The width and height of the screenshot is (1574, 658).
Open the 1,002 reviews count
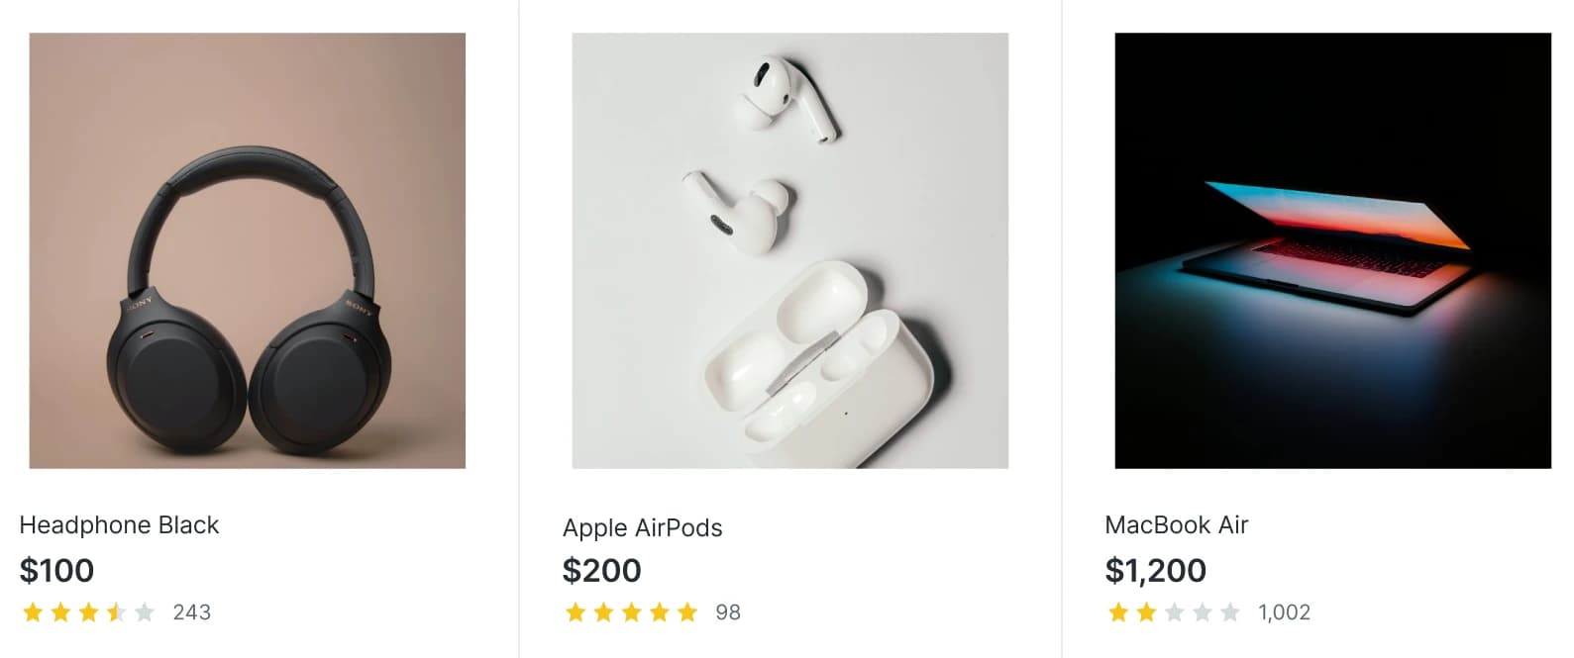point(1284,612)
